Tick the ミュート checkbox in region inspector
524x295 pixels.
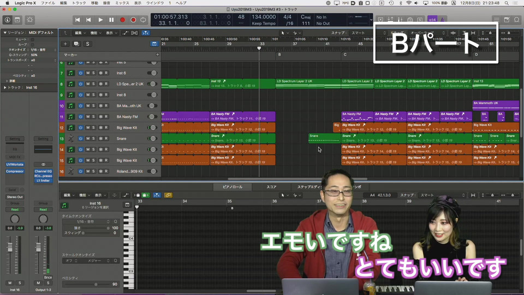(x=32, y=39)
